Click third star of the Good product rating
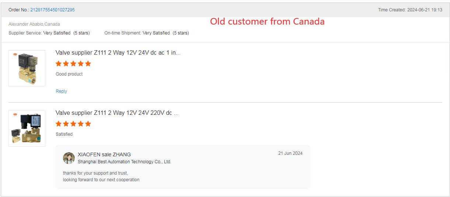 tap(73, 63)
